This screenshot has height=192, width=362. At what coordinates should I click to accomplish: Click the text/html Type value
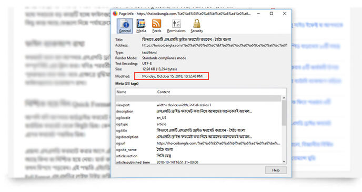(x=149, y=53)
